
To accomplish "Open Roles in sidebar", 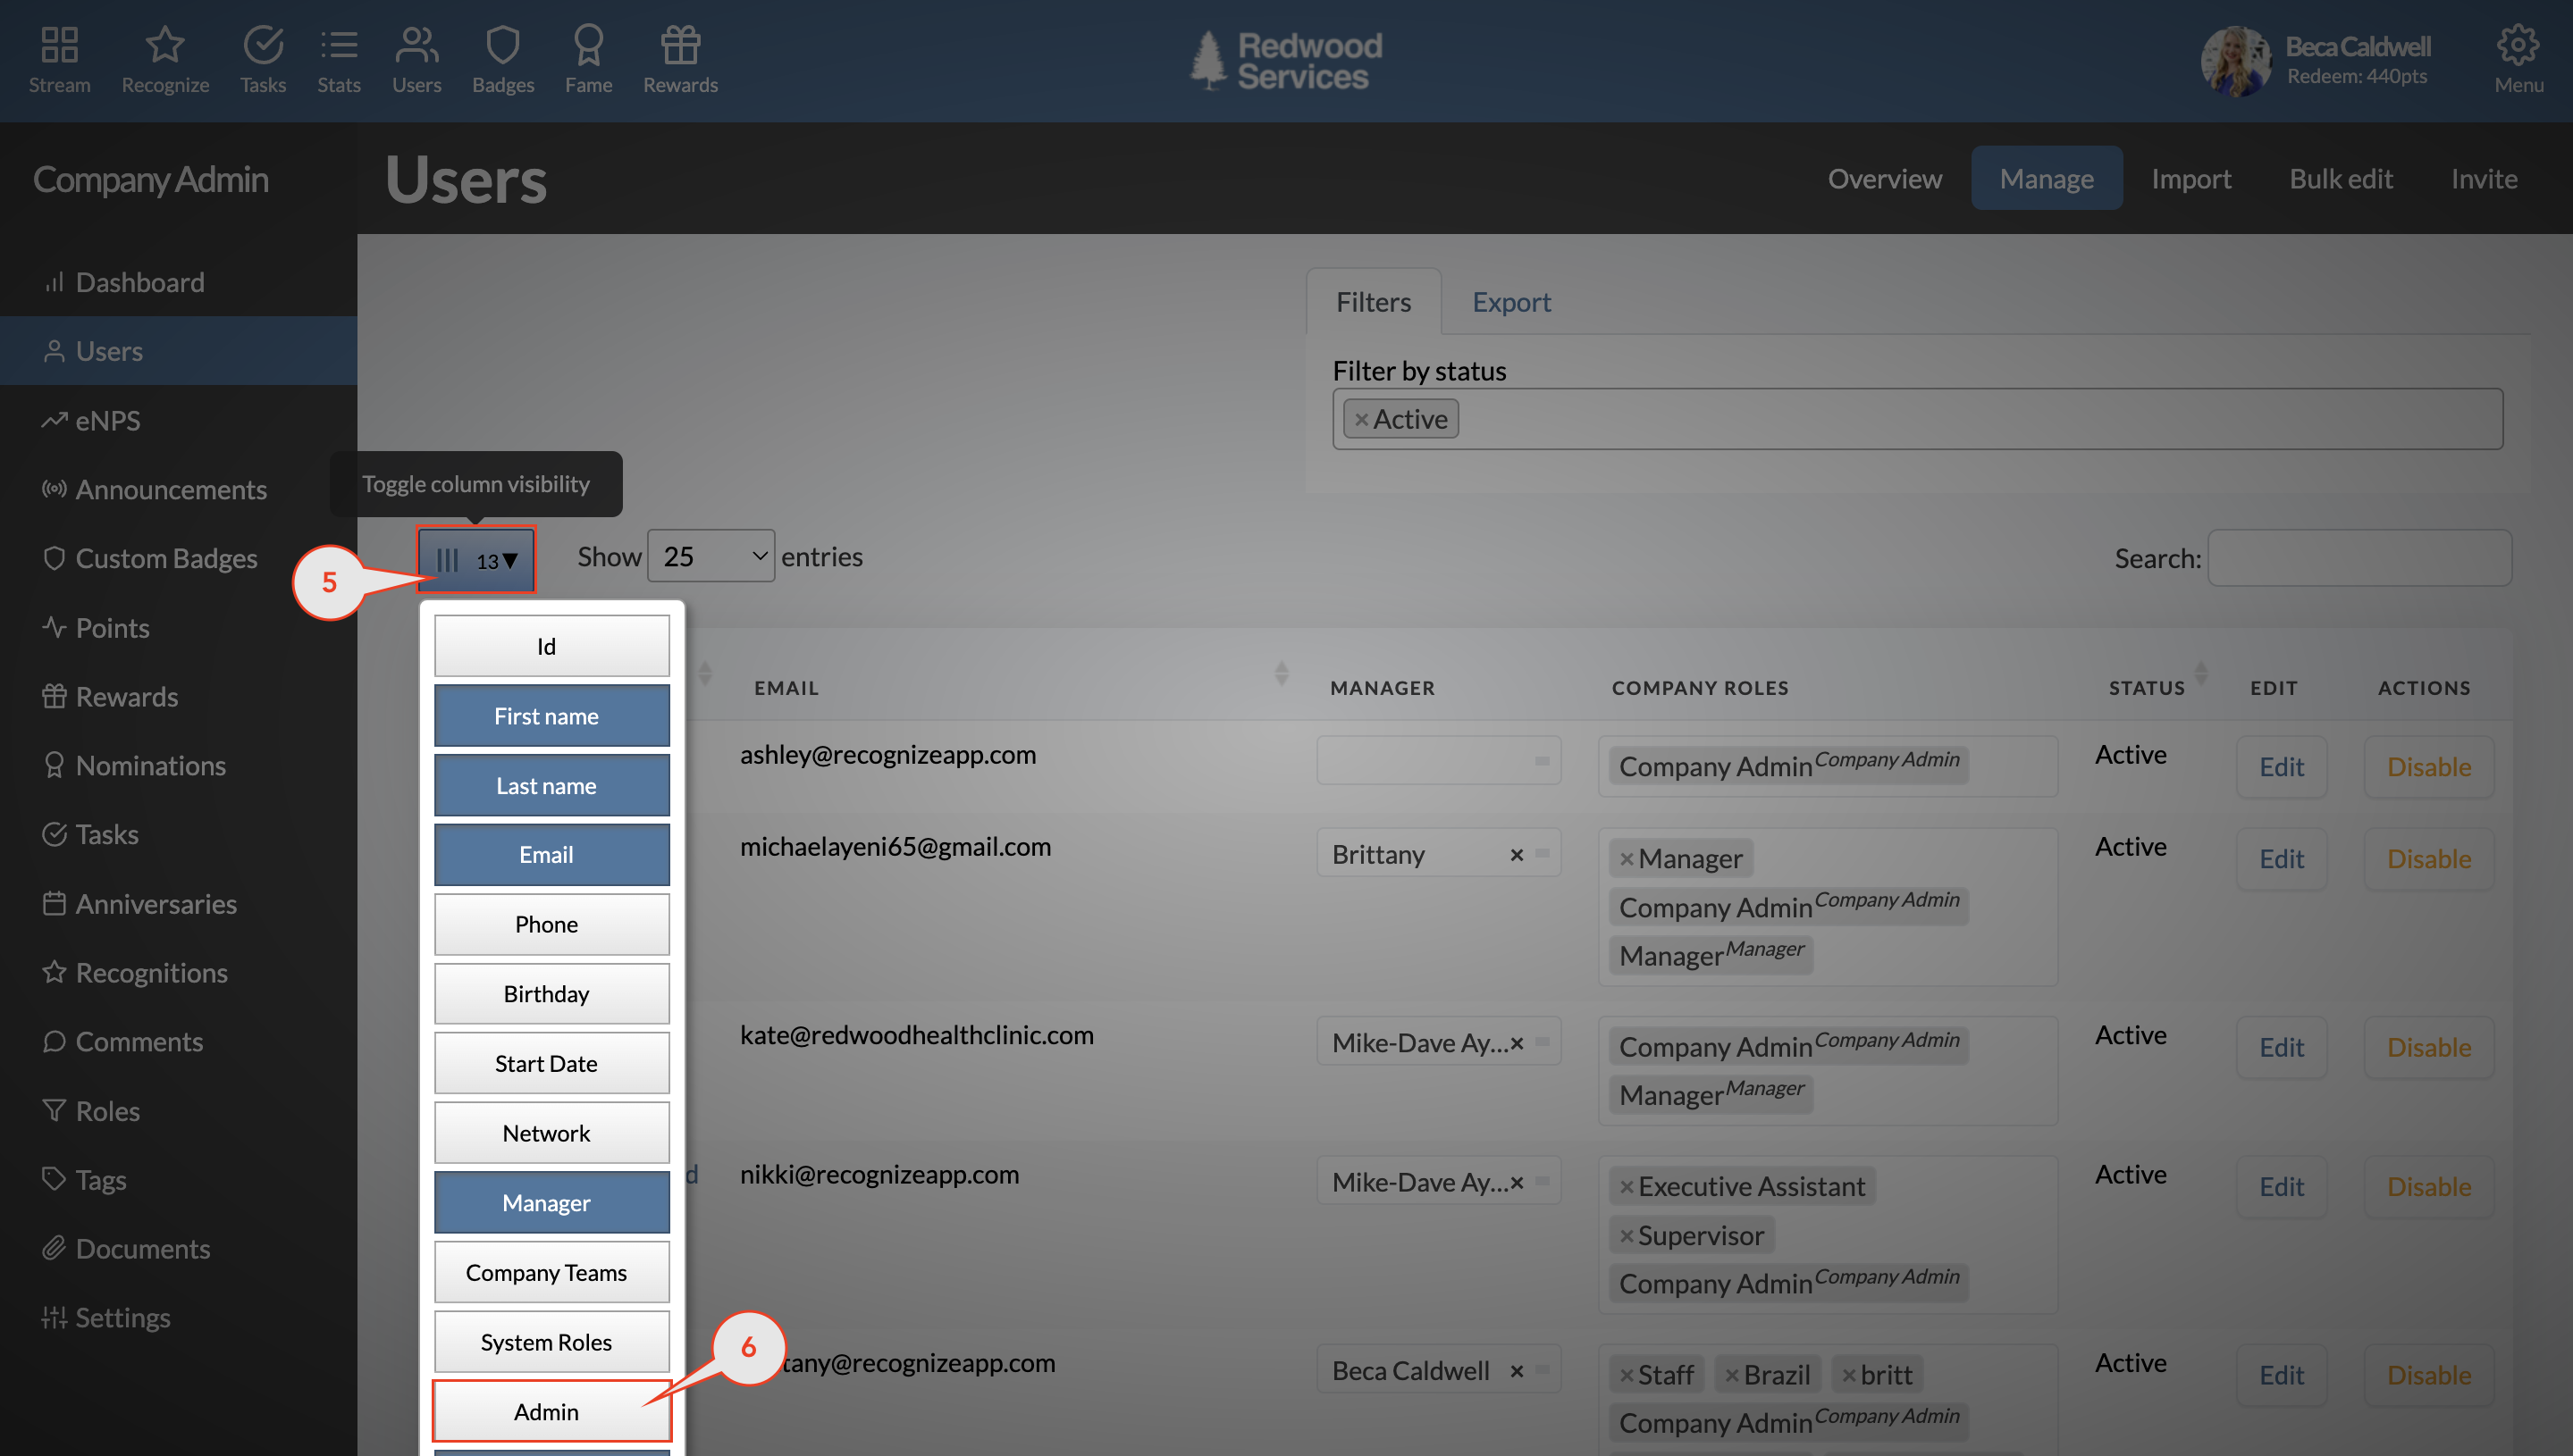I will (x=178, y=1111).
